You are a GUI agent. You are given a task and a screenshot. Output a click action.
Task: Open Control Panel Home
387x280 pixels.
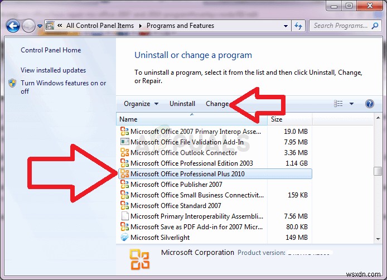[51, 50]
